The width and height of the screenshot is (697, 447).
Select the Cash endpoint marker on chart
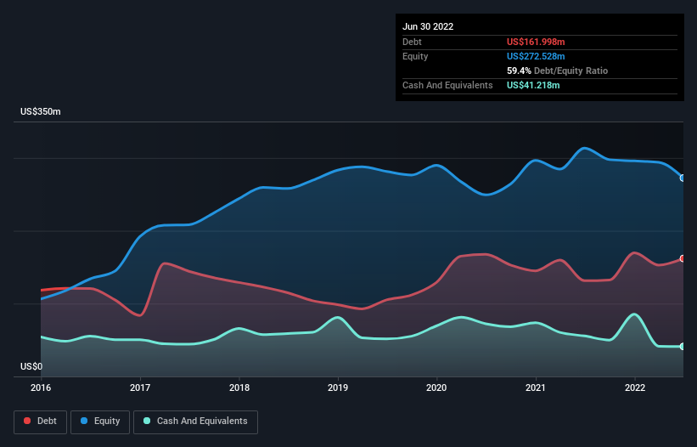tap(683, 347)
